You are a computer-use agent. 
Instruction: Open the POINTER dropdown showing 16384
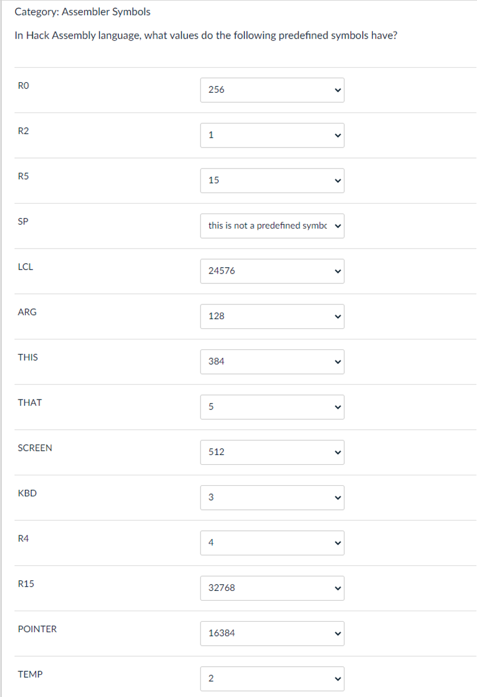(x=272, y=633)
